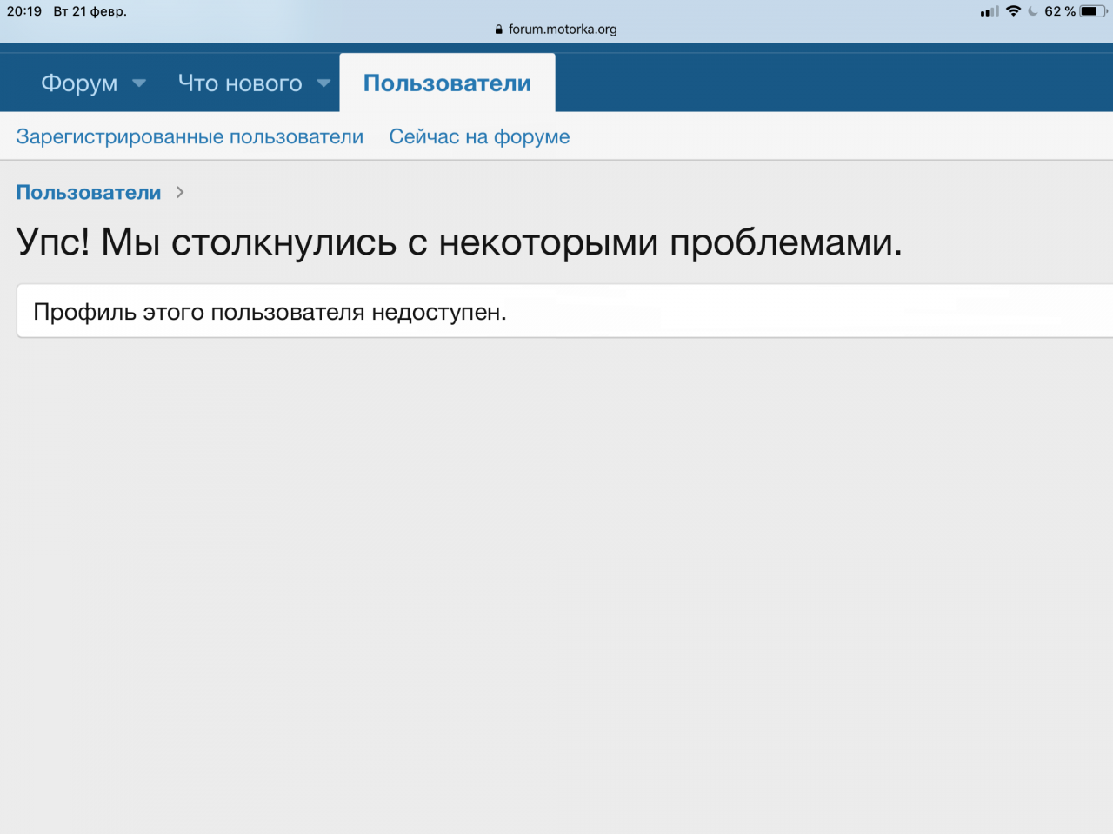The height and width of the screenshot is (834, 1113).
Task: Open Зарегистрированные пользователи link
Action: 190,137
